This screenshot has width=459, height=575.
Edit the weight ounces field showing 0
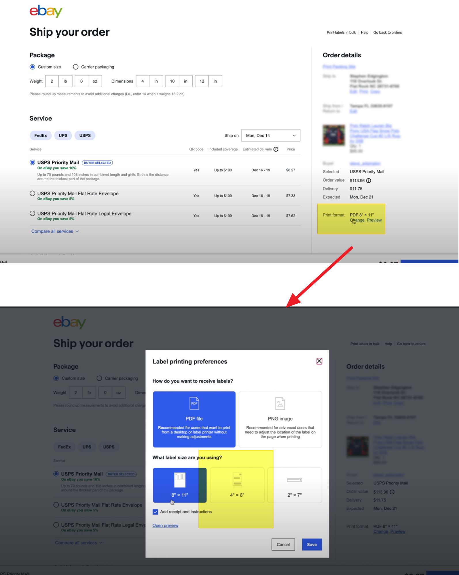point(81,81)
